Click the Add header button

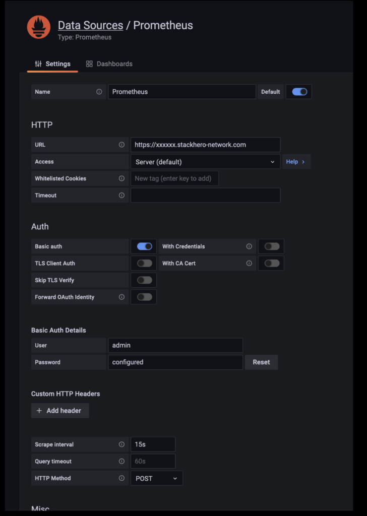coord(59,411)
